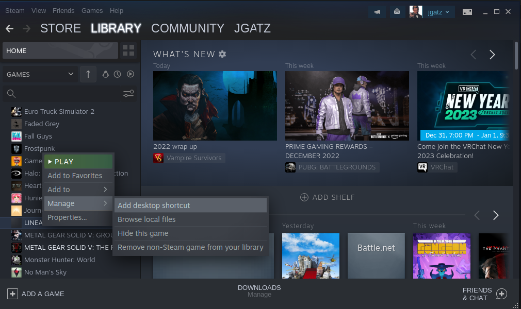Click the jgatz profile avatar
Image resolution: width=521 pixels, height=309 pixels.
pyautogui.click(x=416, y=12)
